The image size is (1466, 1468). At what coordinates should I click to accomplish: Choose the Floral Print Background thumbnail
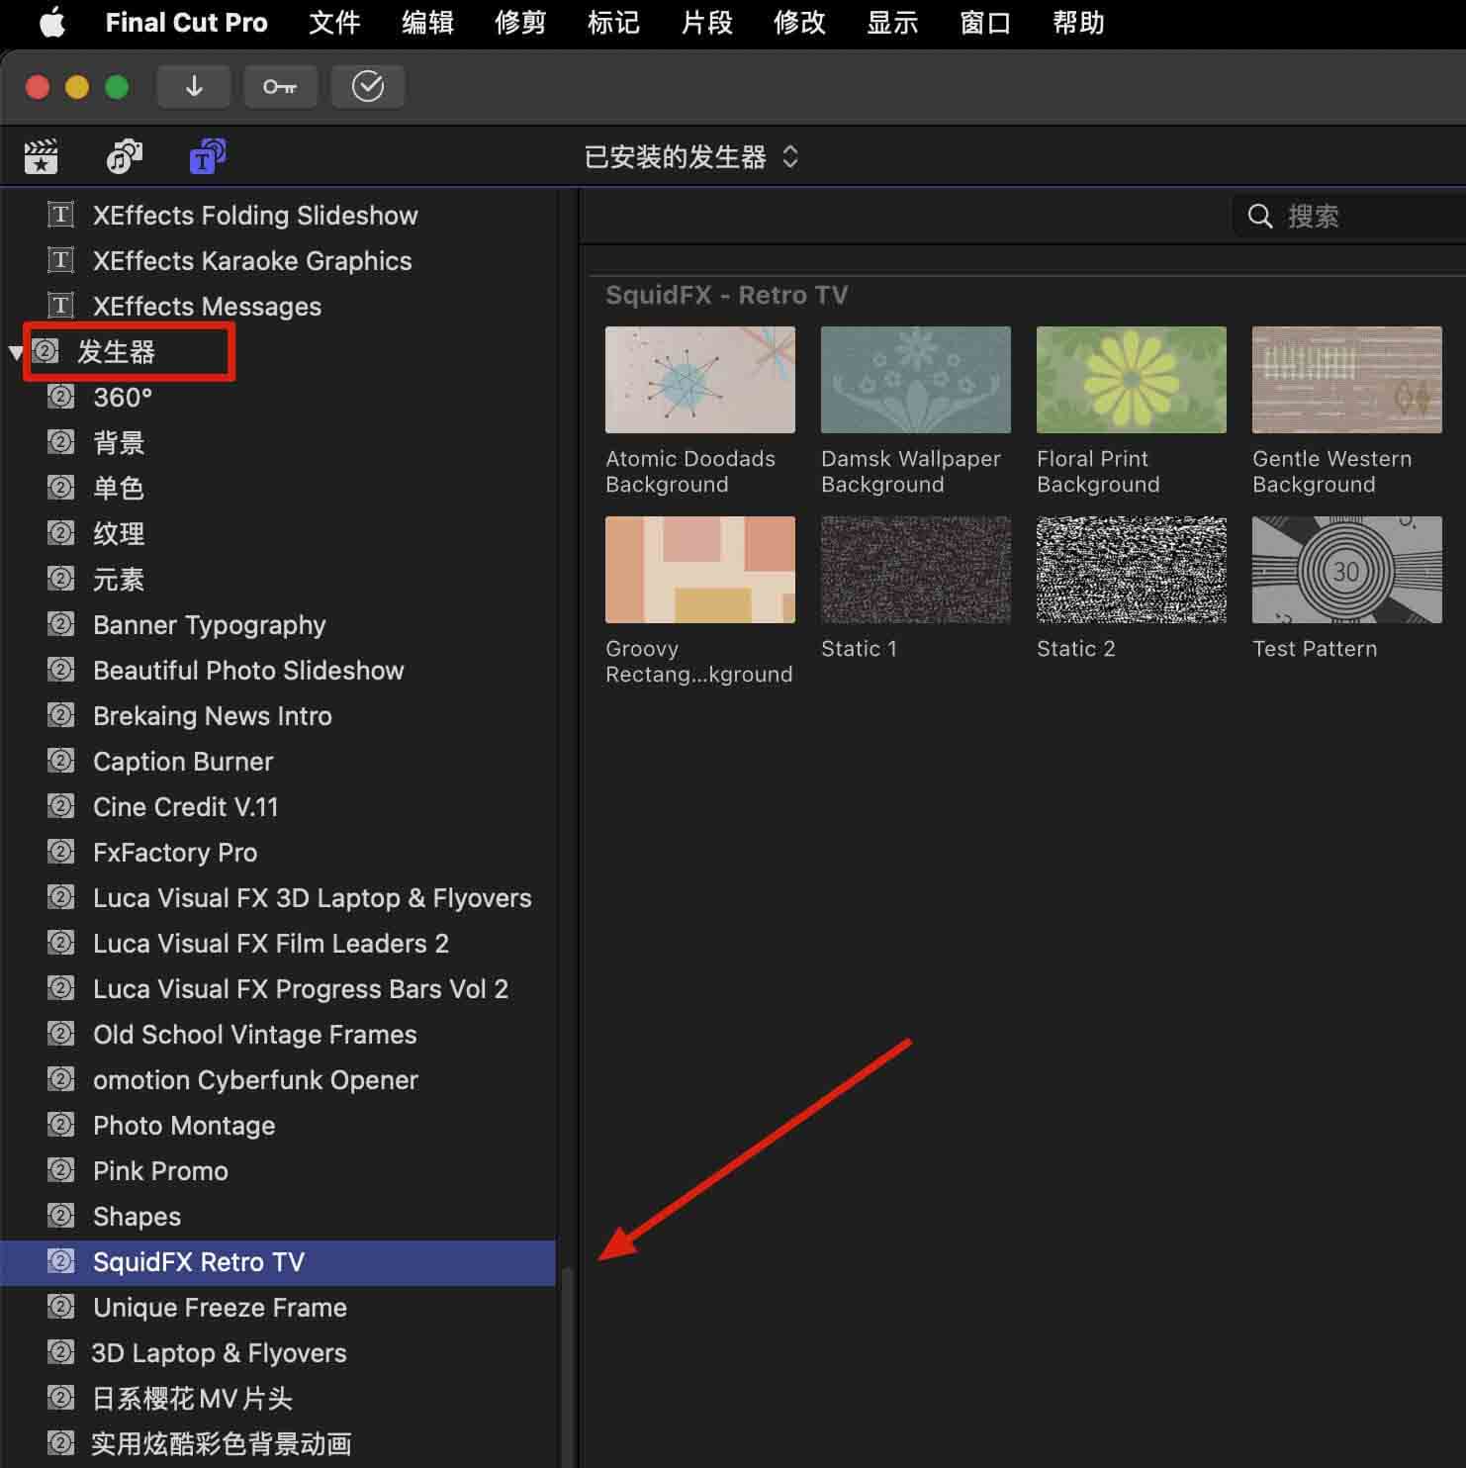(1131, 380)
